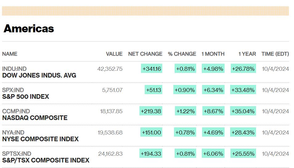Click the 1 month +6.06% cell
Screen dimensions: 294x168
pyautogui.click(x=213, y=154)
